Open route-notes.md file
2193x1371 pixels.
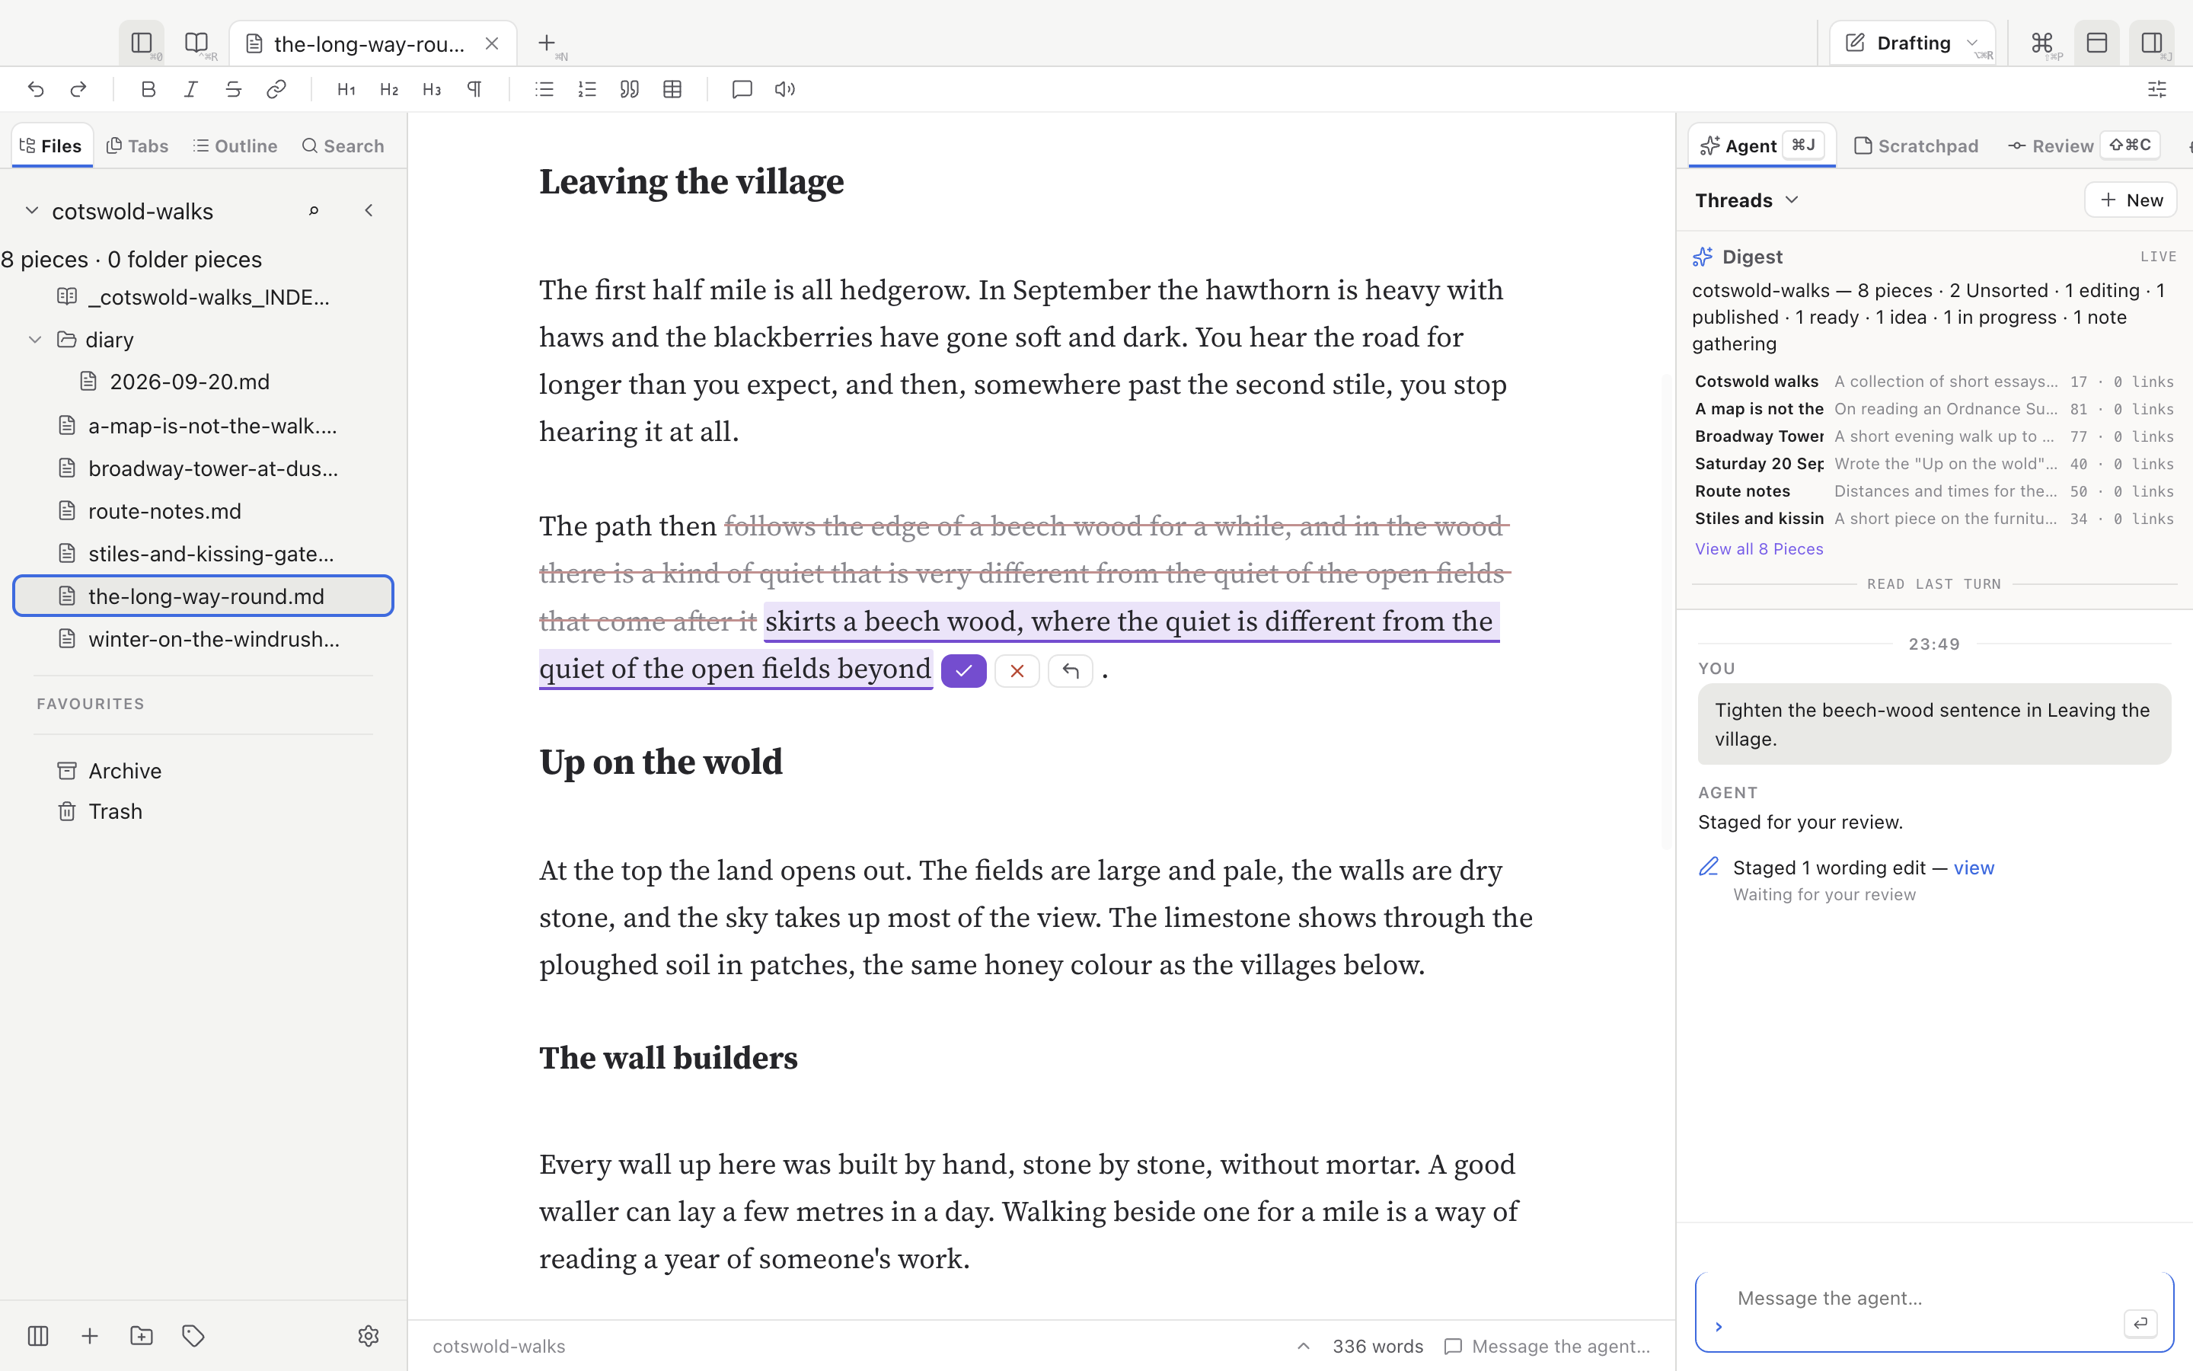204,511
